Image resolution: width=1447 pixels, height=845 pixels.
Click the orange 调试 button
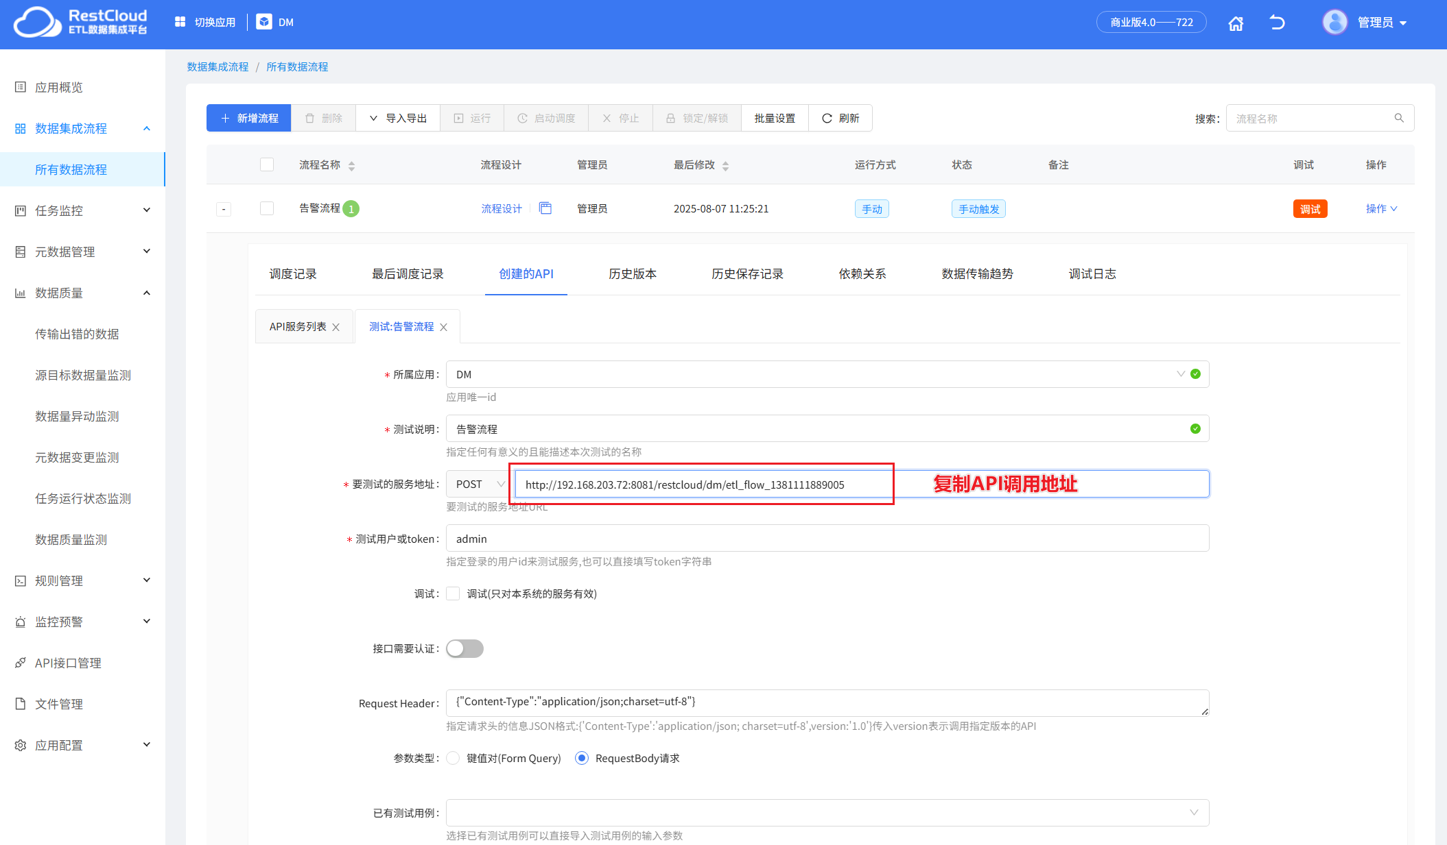tap(1310, 209)
